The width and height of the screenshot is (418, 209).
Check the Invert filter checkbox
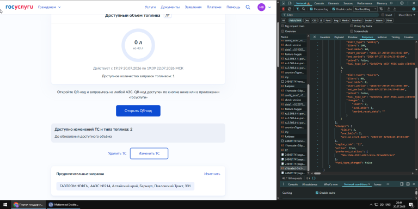click(x=383, y=15)
